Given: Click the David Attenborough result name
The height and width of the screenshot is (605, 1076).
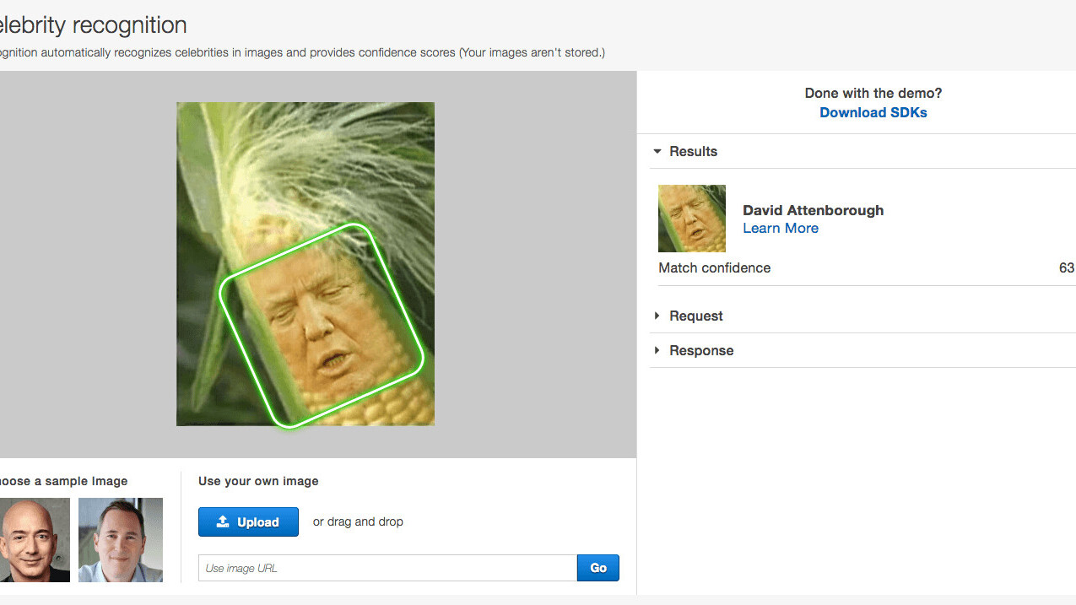Looking at the screenshot, I should (x=813, y=210).
